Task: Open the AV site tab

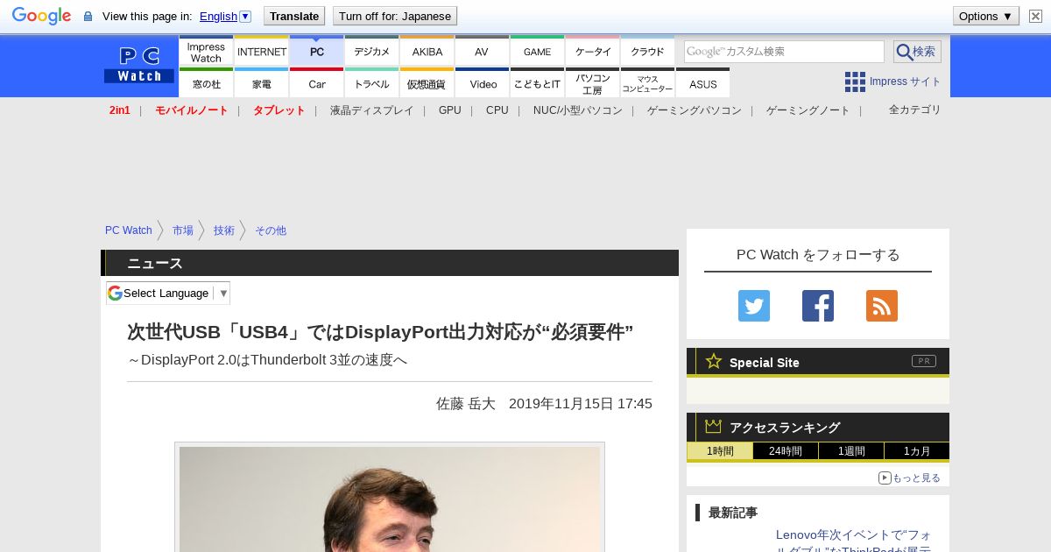Action: pyautogui.click(x=483, y=52)
